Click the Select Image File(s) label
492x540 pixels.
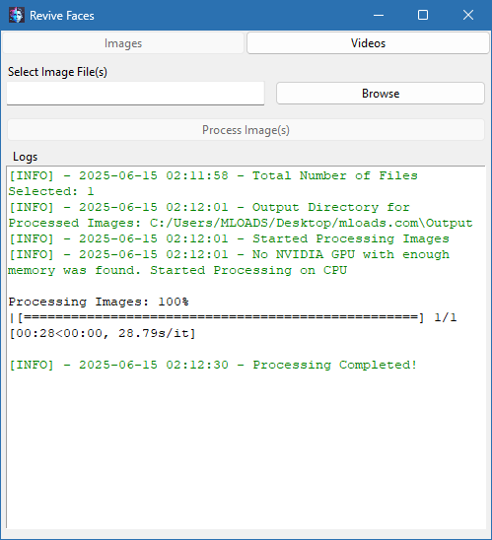point(57,72)
